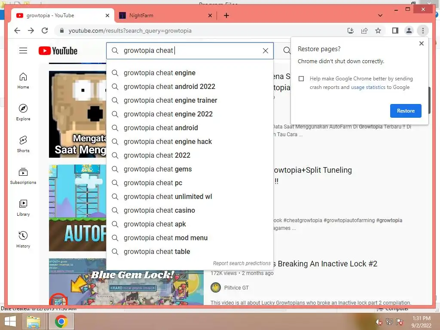Image resolution: width=440 pixels, height=330 pixels.
Task: Open Explore in the YouTube sidebar
Action: pos(23,112)
